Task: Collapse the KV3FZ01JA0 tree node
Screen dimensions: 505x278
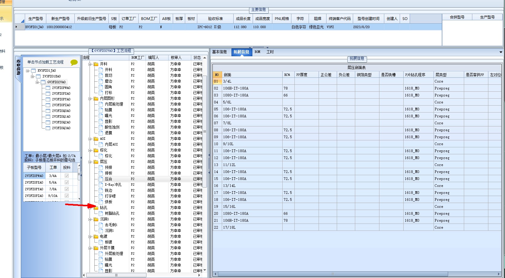Action: click(28, 71)
